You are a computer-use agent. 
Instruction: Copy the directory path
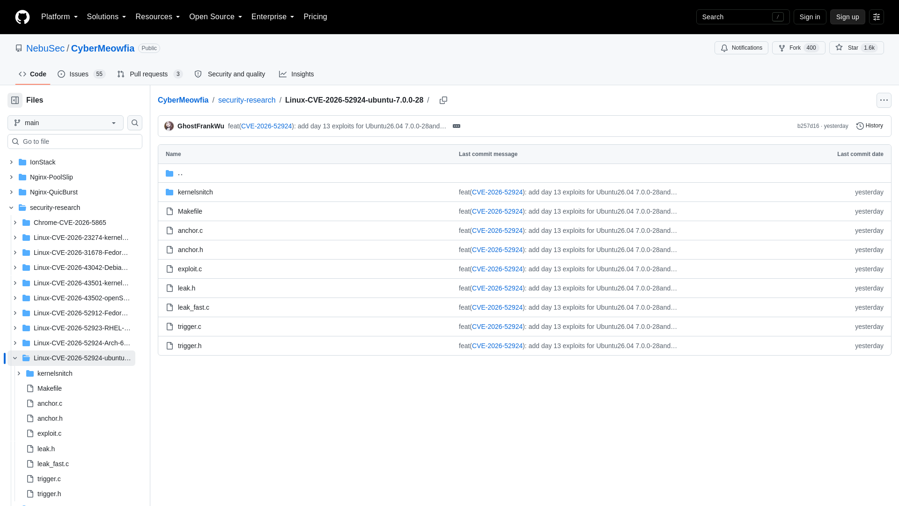tap(443, 100)
